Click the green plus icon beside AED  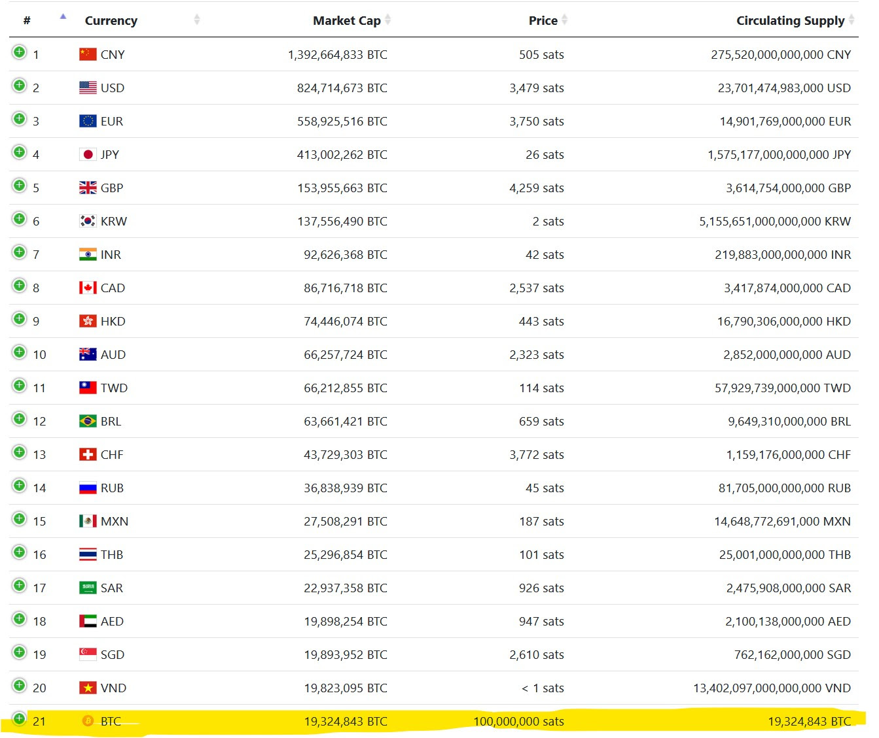point(20,619)
